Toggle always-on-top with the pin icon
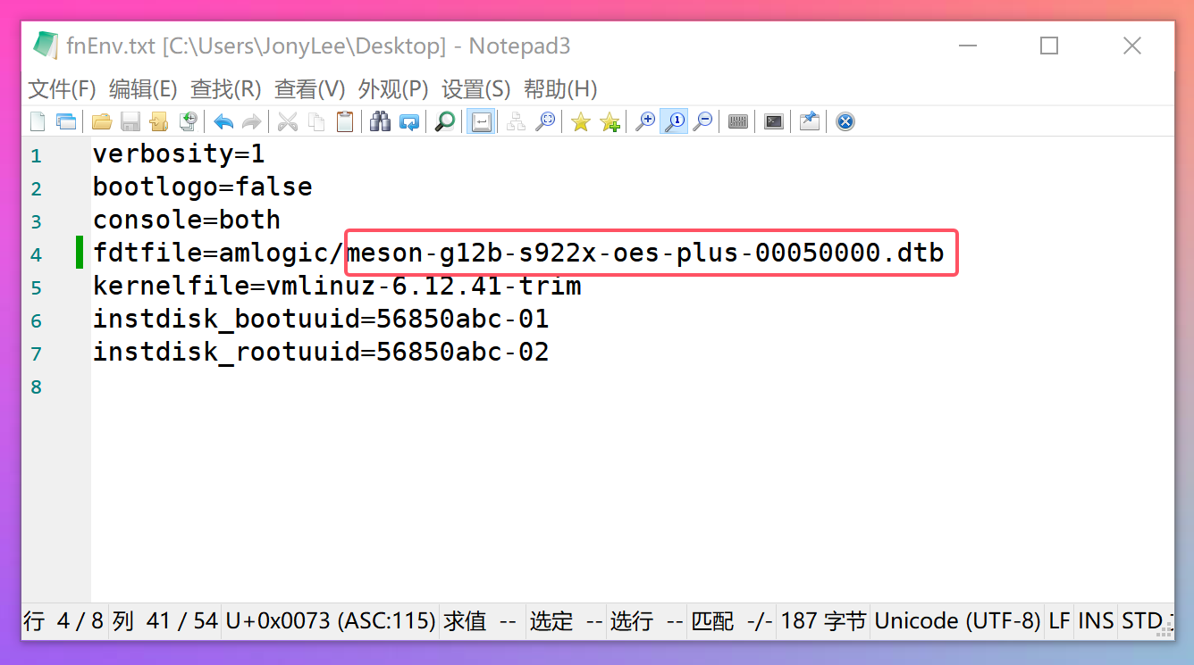The height and width of the screenshot is (665, 1194). tap(808, 121)
